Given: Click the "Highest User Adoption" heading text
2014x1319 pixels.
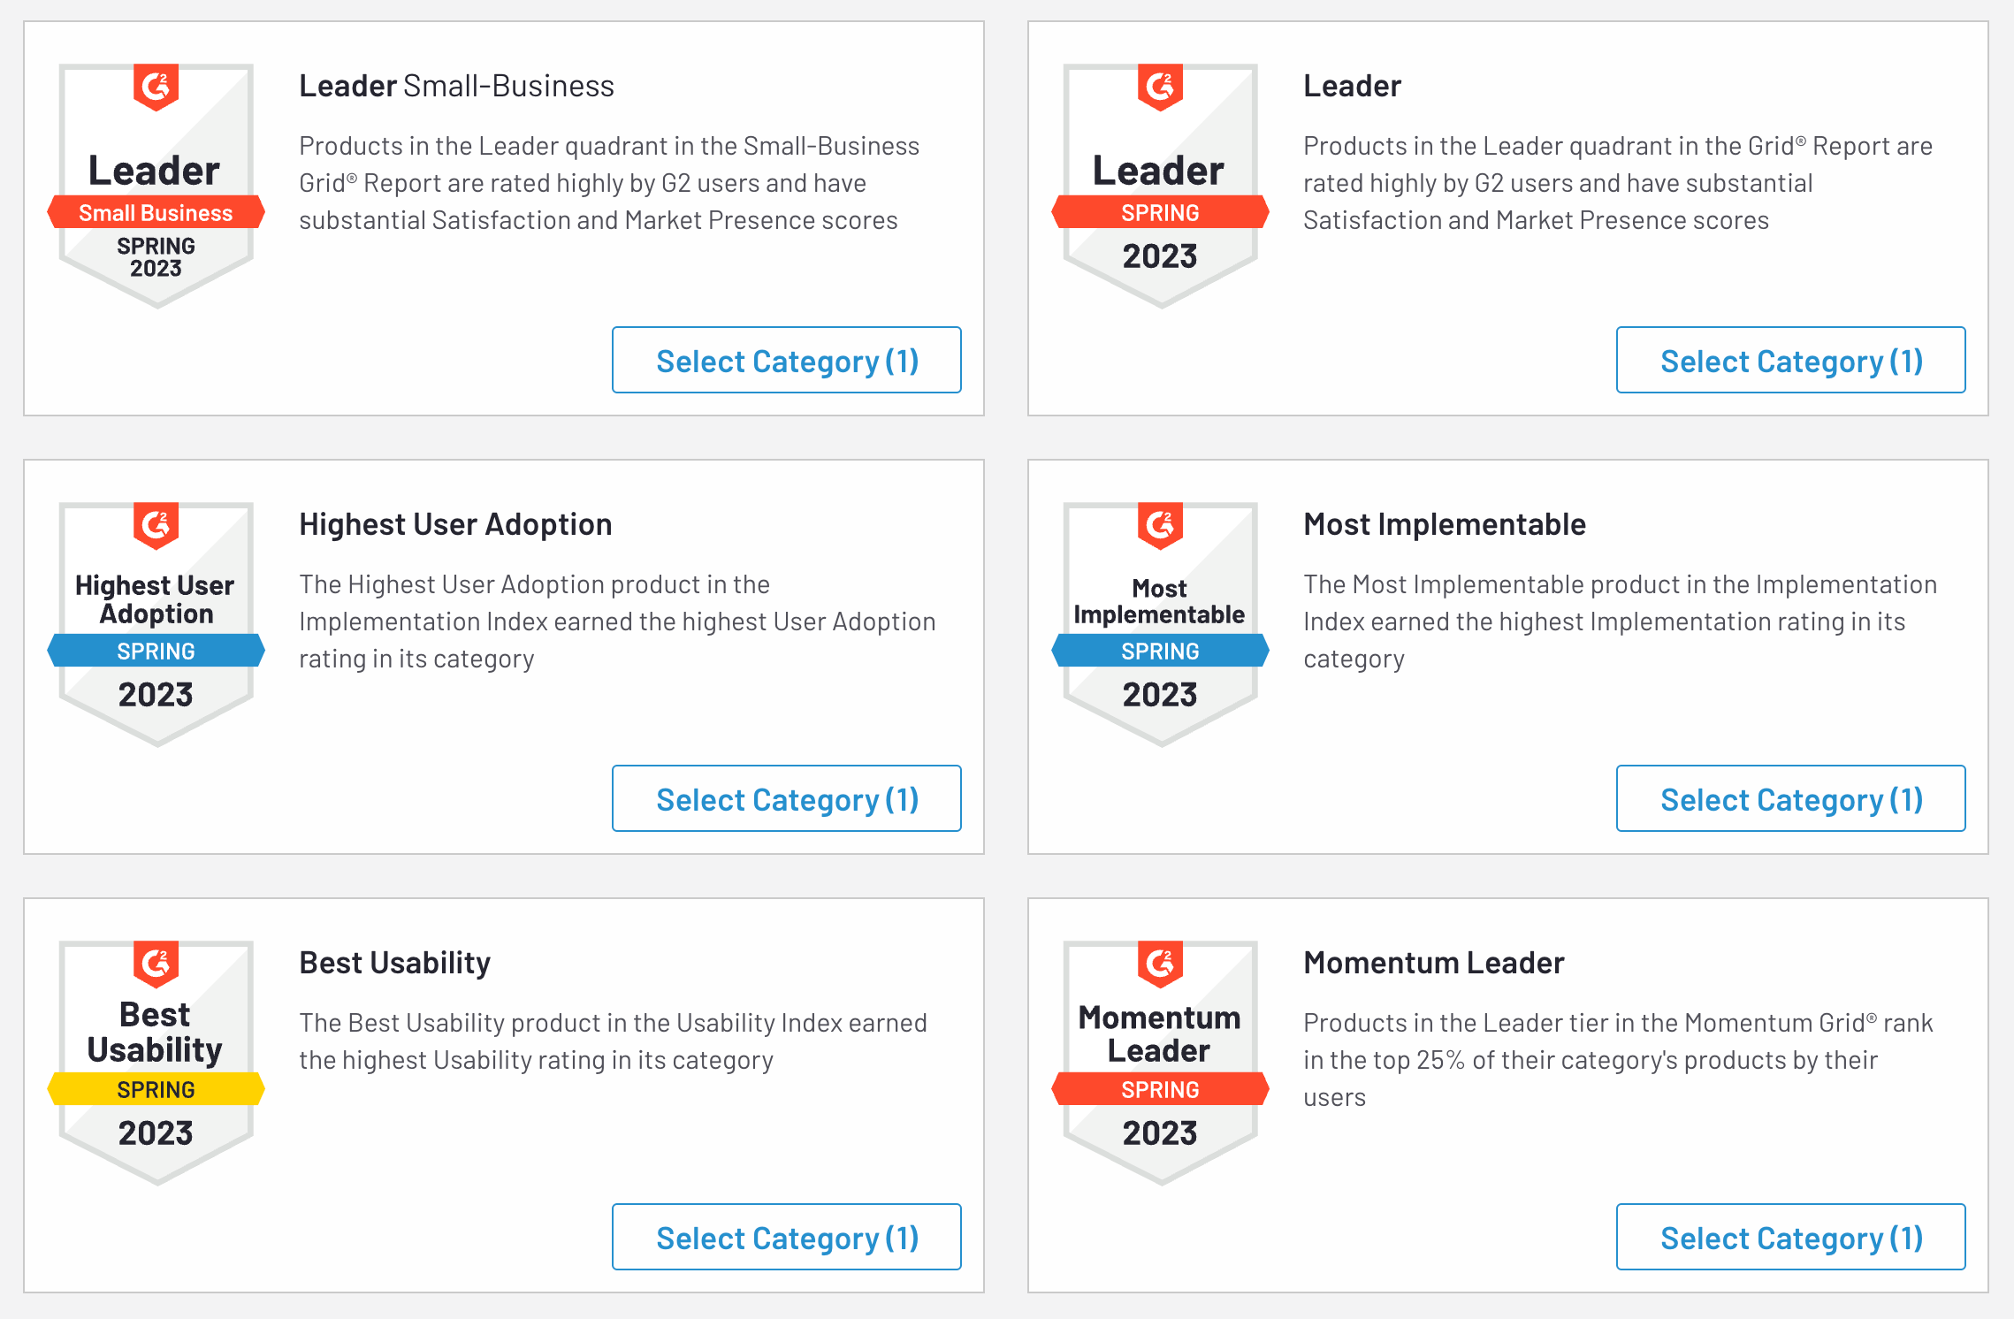Looking at the screenshot, I should click(x=455, y=524).
